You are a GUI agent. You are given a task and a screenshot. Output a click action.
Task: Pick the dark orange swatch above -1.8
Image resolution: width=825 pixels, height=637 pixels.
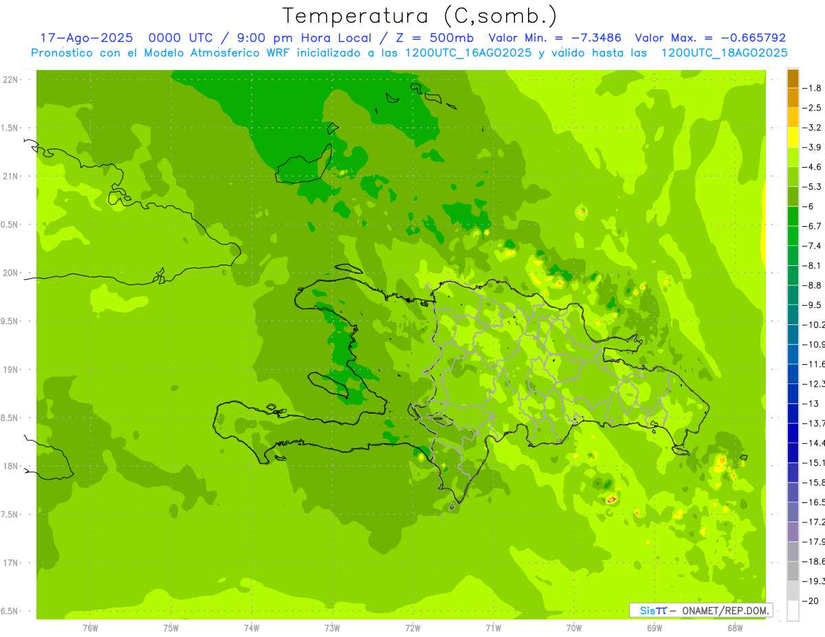click(x=793, y=78)
